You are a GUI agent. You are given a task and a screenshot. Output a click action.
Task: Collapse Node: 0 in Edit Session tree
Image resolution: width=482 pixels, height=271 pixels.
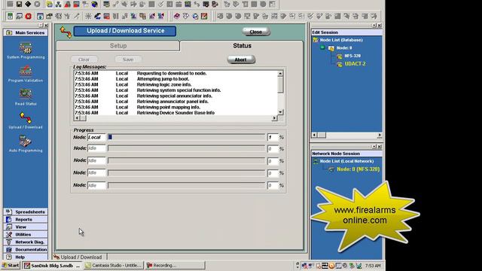click(x=322, y=47)
